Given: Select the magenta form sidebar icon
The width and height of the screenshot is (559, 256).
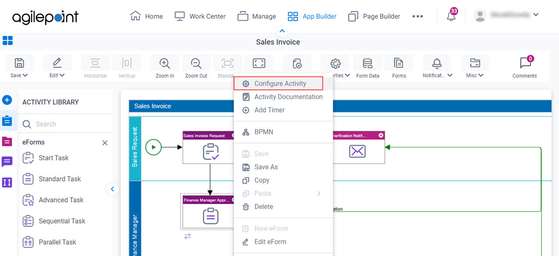Looking at the screenshot, I should coord(7,141).
